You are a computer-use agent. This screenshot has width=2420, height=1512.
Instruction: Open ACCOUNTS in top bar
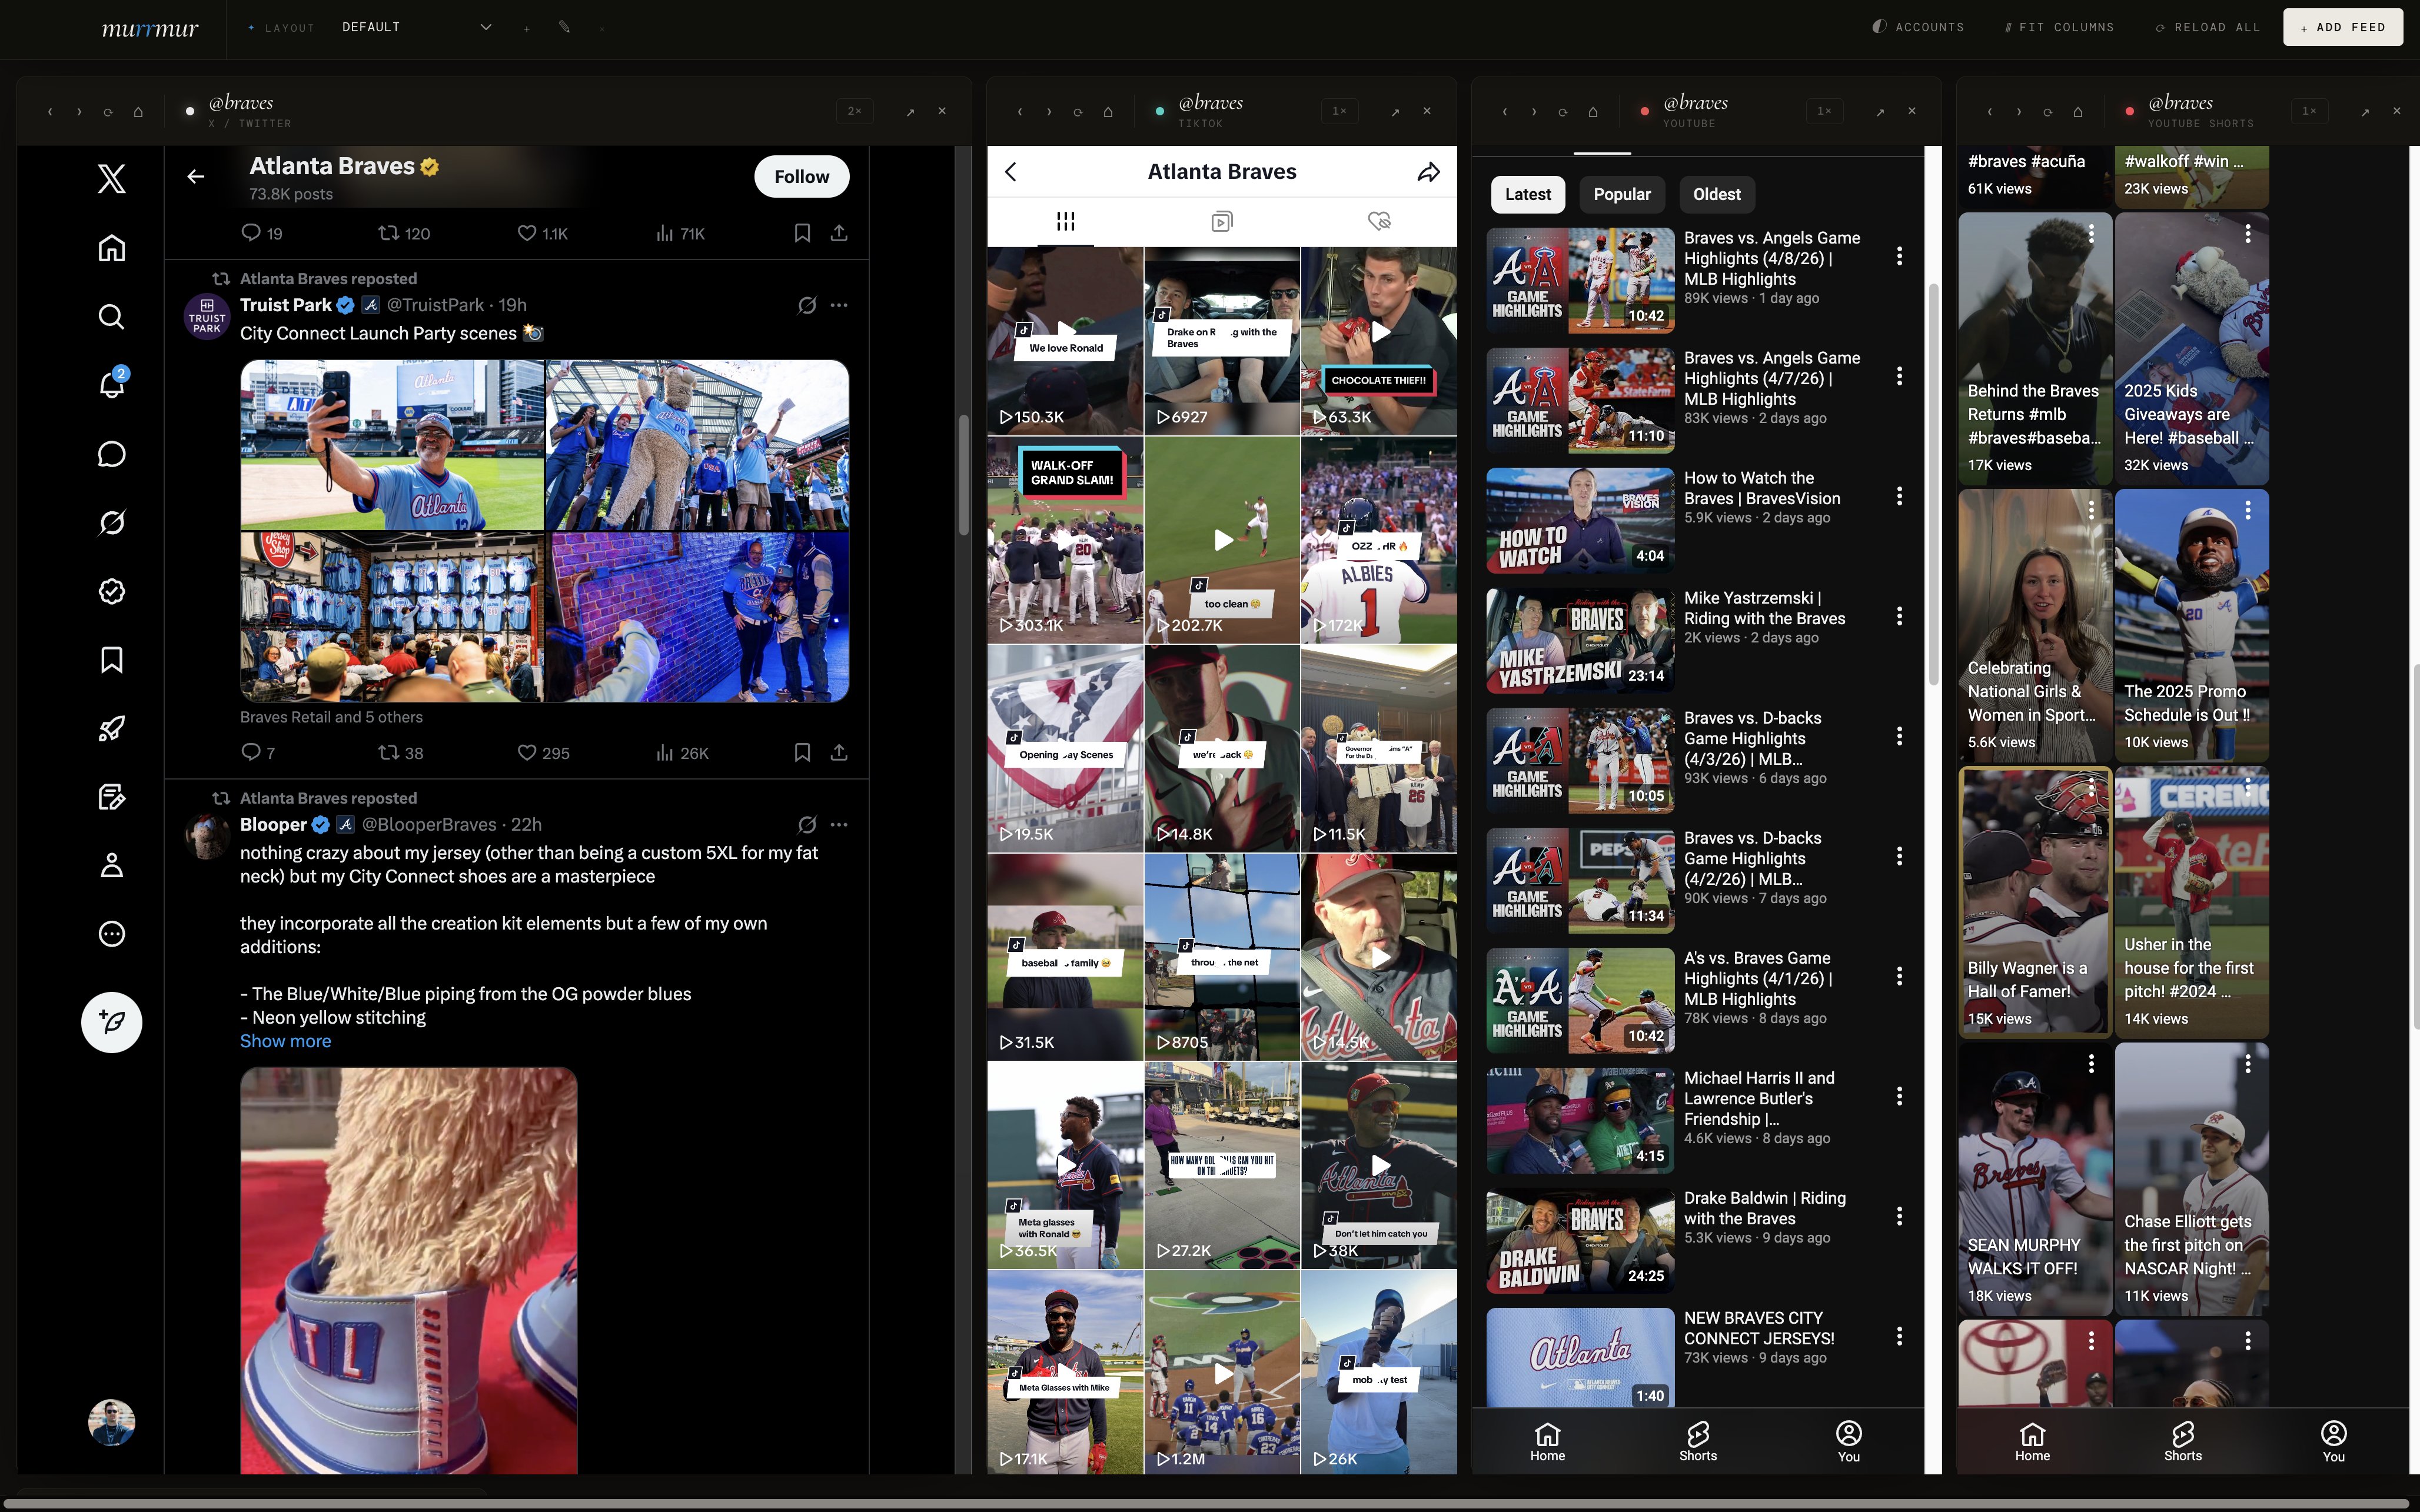(1918, 27)
